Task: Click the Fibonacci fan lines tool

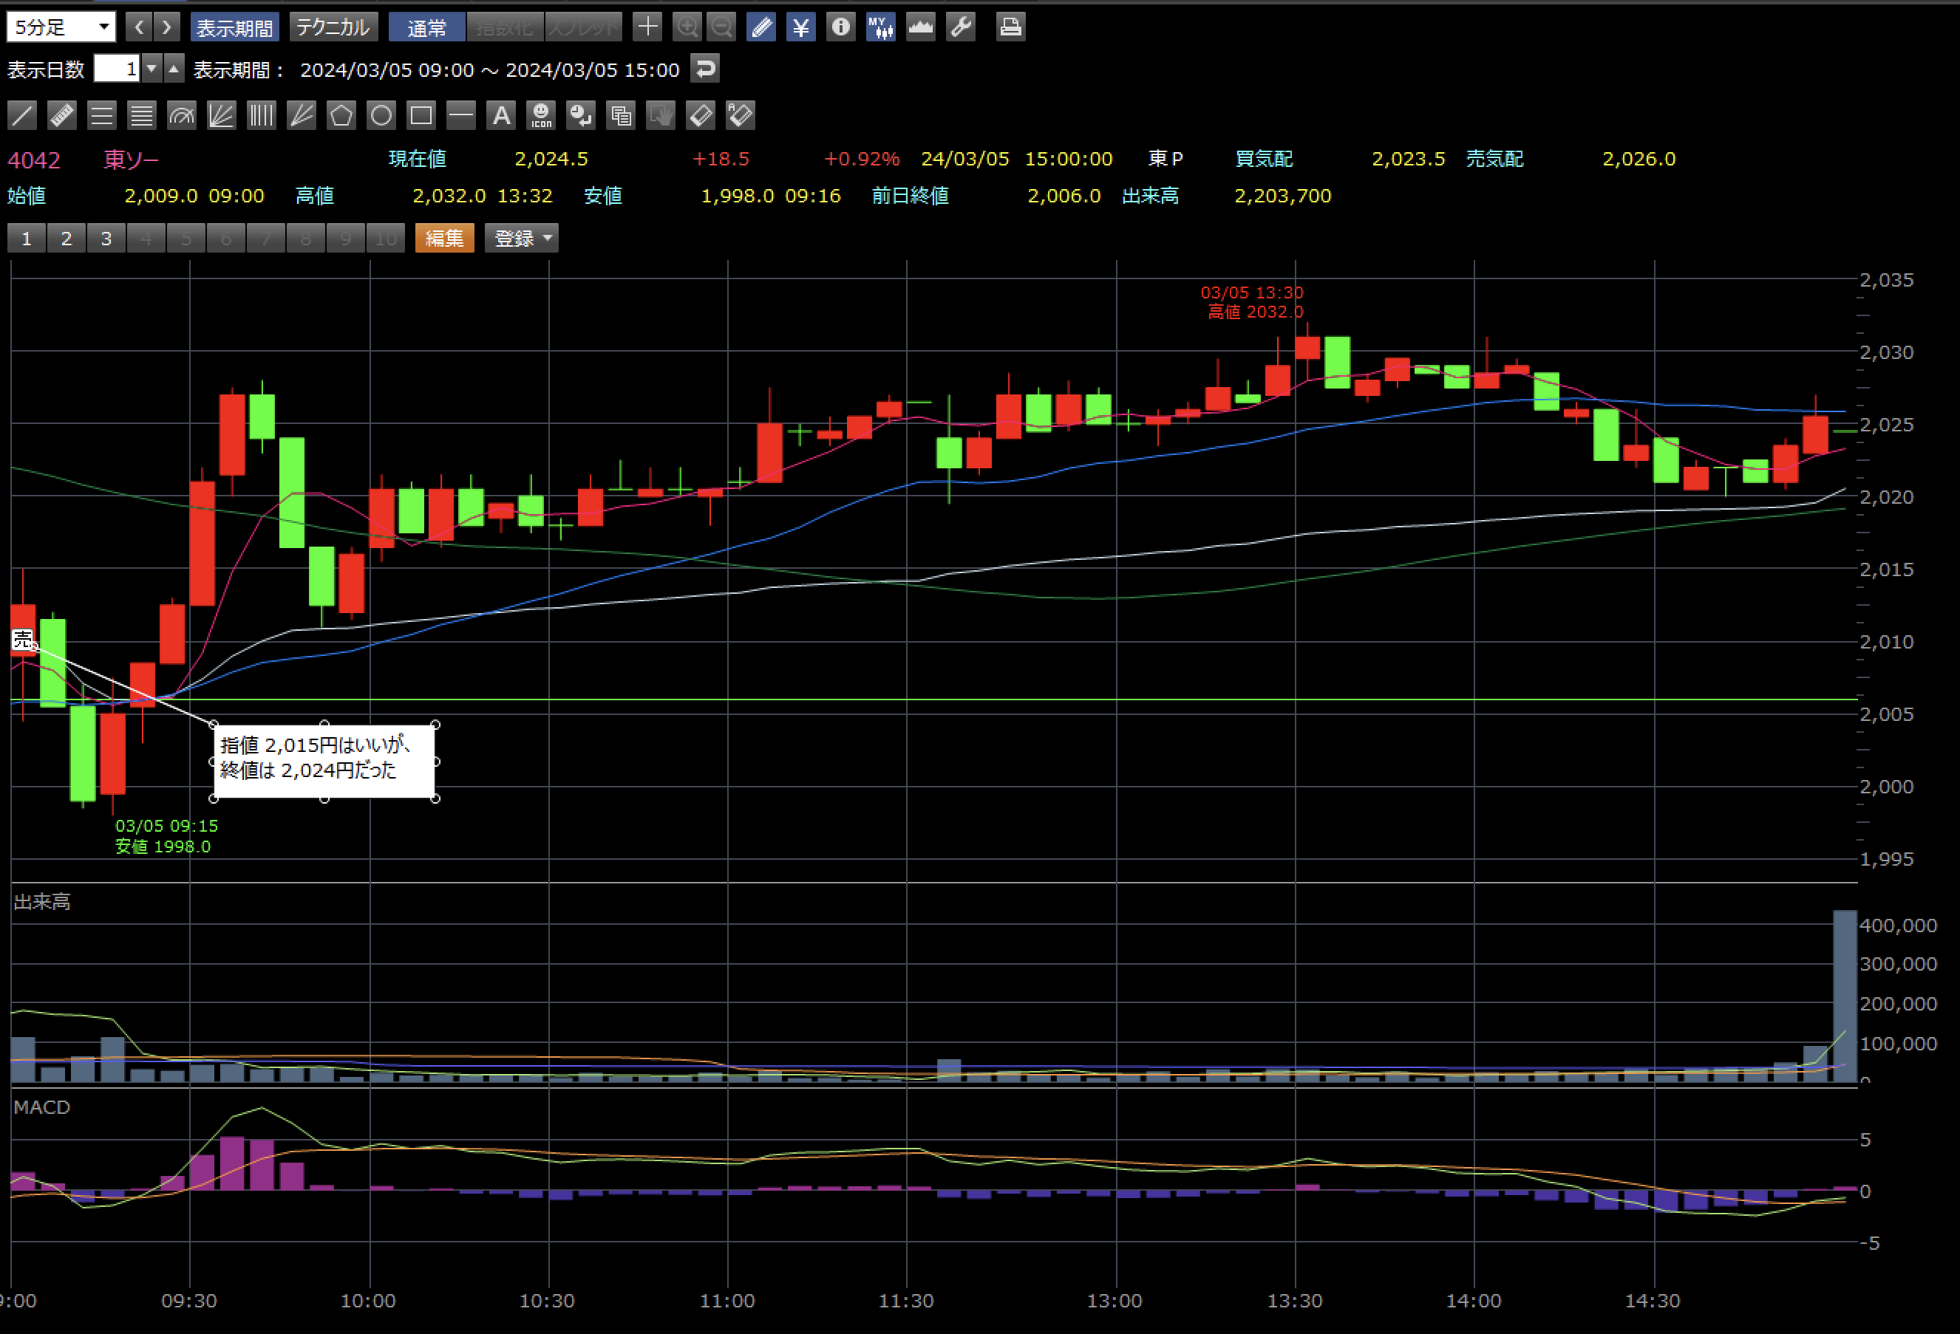Action: click(221, 115)
